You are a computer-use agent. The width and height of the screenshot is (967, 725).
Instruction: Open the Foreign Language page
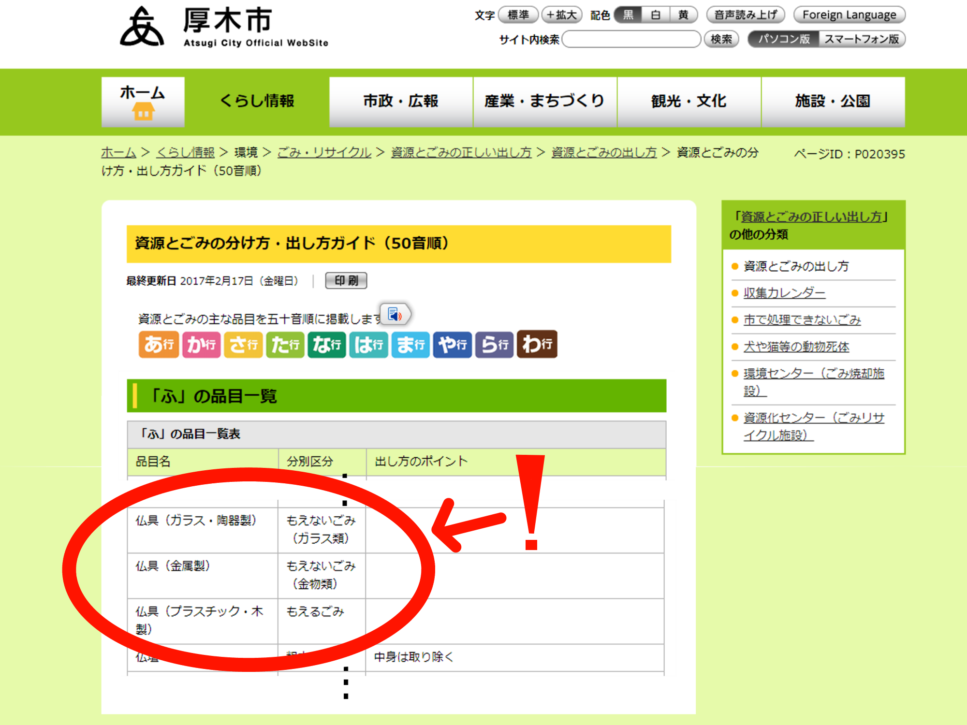850,15
